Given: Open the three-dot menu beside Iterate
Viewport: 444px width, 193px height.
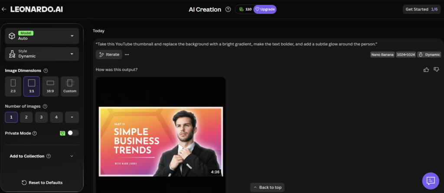Looking at the screenshot, I should coord(127,55).
